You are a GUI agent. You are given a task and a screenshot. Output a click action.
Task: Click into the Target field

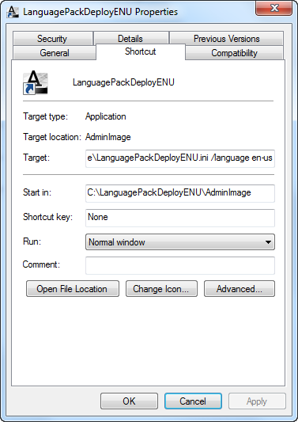(x=180, y=158)
